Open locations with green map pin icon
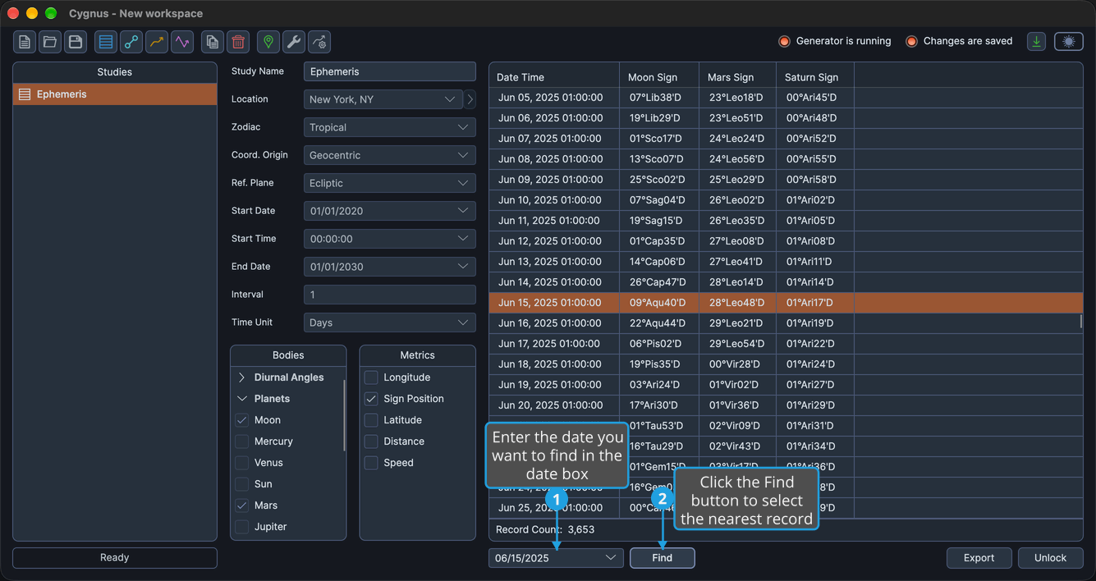The width and height of the screenshot is (1096, 581). 268,42
